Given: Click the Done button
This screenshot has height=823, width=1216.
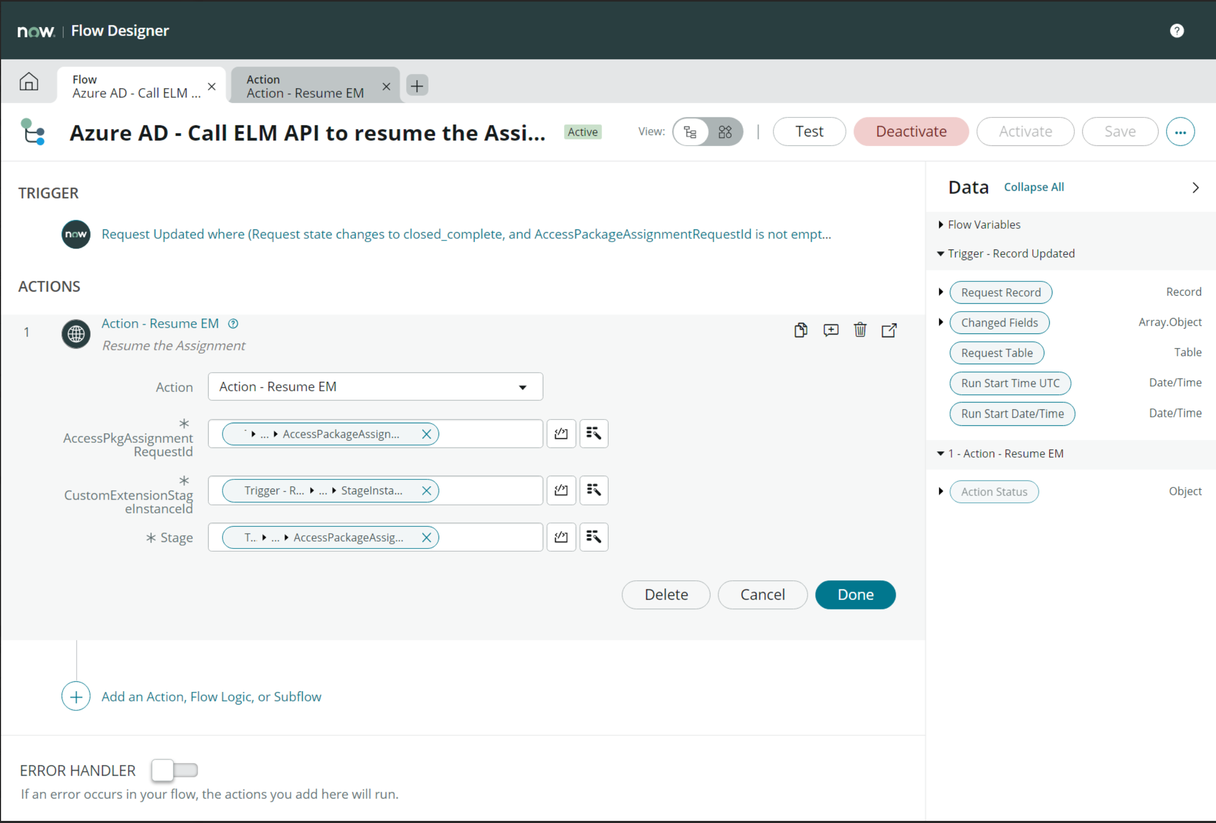Looking at the screenshot, I should pyautogui.click(x=855, y=595).
